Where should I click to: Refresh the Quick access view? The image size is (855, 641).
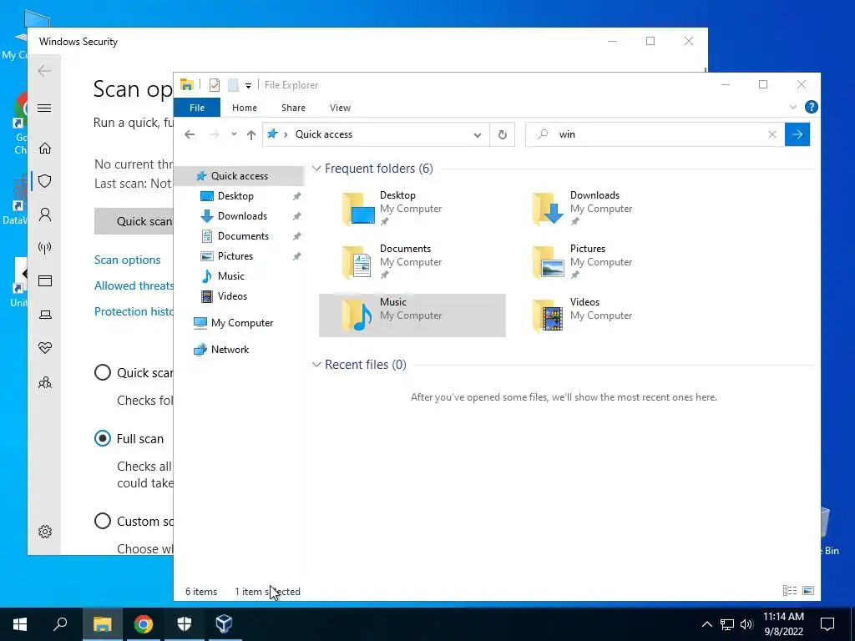click(x=502, y=134)
